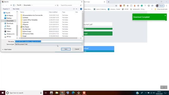Open the Arduino - Create bookmark
The width and height of the screenshot is (169, 95).
[114, 9]
